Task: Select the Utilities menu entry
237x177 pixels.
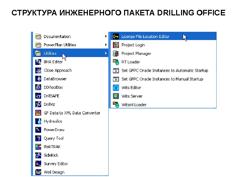Action: 70,53
